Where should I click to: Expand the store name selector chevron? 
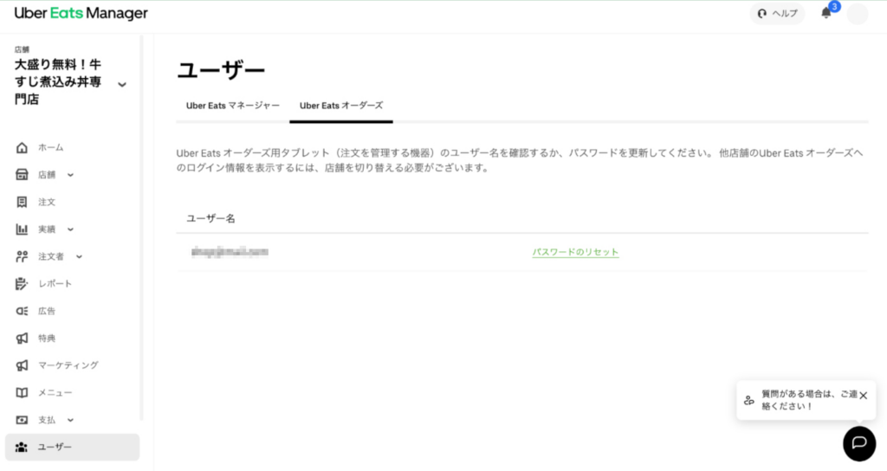[122, 84]
